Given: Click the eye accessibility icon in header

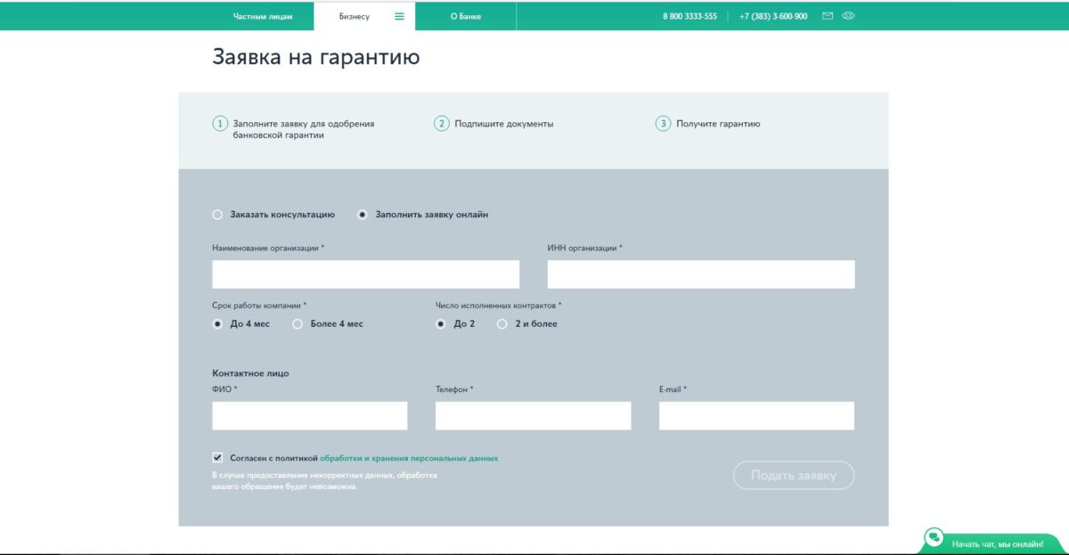Looking at the screenshot, I should 848,16.
